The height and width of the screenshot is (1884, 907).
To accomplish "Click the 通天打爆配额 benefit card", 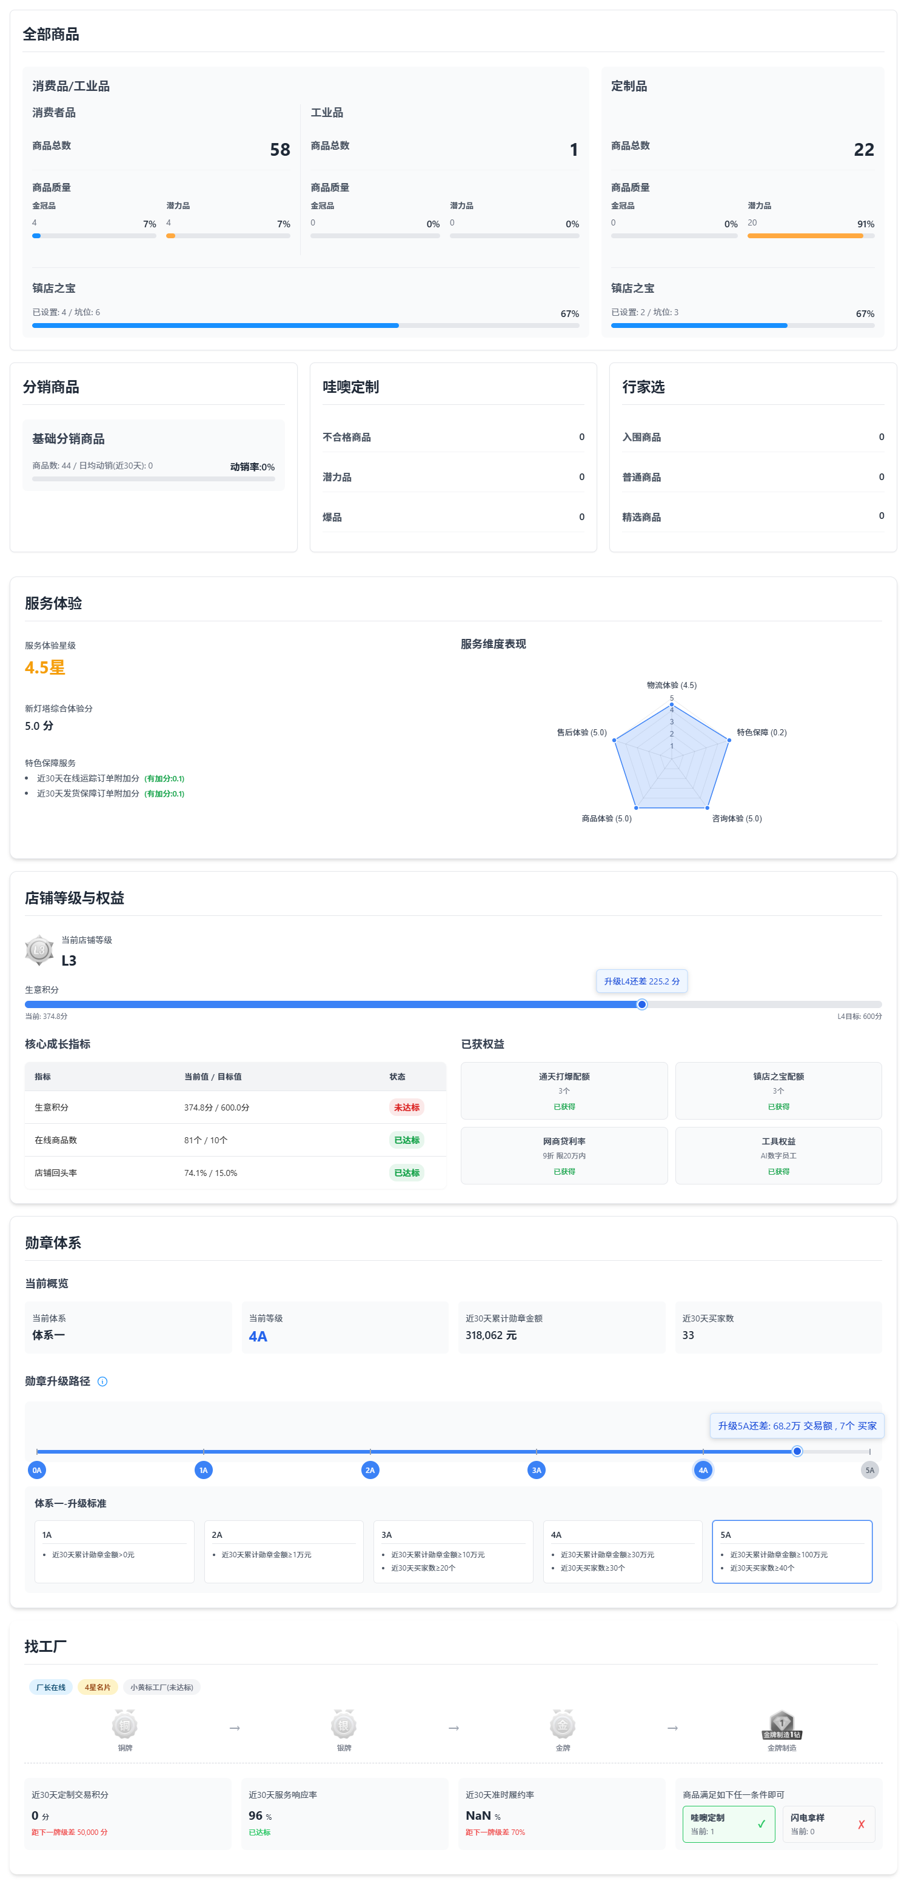I will point(563,1091).
